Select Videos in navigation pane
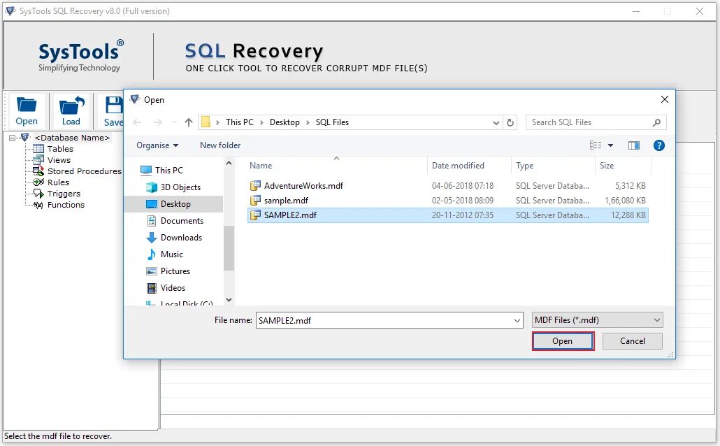720x446 pixels. pyautogui.click(x=173, y=288)
